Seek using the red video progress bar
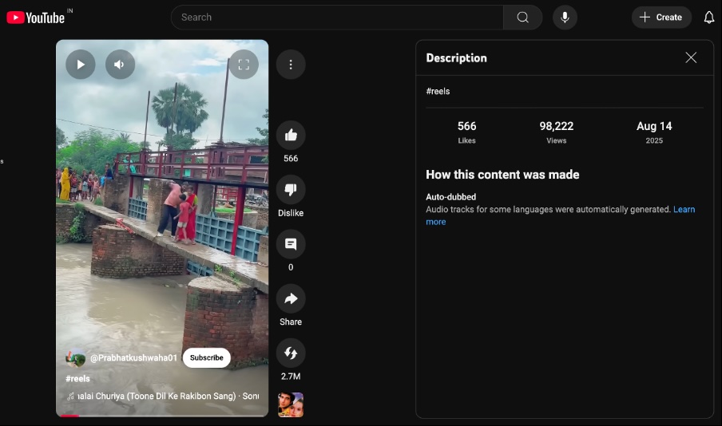 coord(162,416)
